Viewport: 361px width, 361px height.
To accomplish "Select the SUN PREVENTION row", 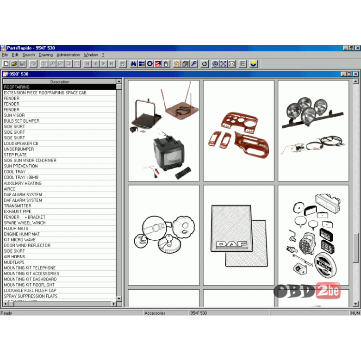I will (x=60, y=166).
